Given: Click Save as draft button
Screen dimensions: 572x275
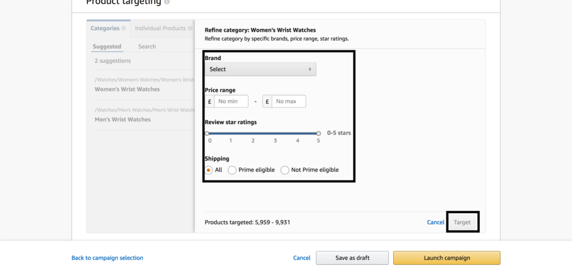Looking at the screenshot, I should (x=352, y=258).
